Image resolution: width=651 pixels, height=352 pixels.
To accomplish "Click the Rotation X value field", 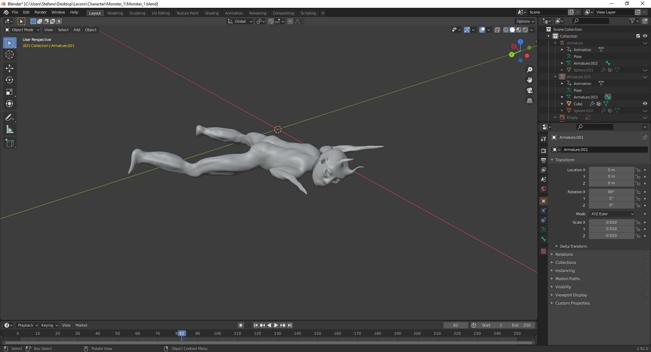I will pyautogui.click(x=611, y=192).
